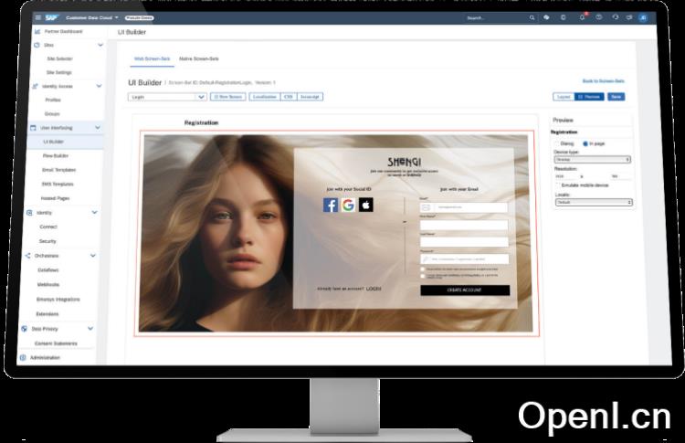685x443 pixels.
Task: Open the notifications bell
Action: point(582,17)
